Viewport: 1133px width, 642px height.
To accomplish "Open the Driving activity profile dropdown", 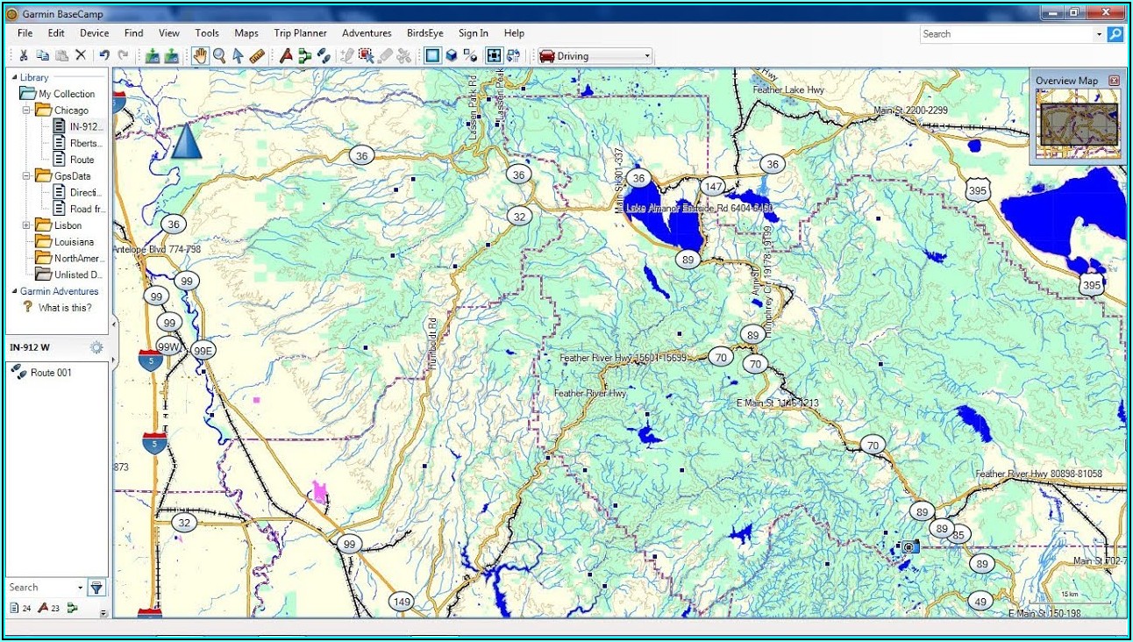I will (595, 56).
